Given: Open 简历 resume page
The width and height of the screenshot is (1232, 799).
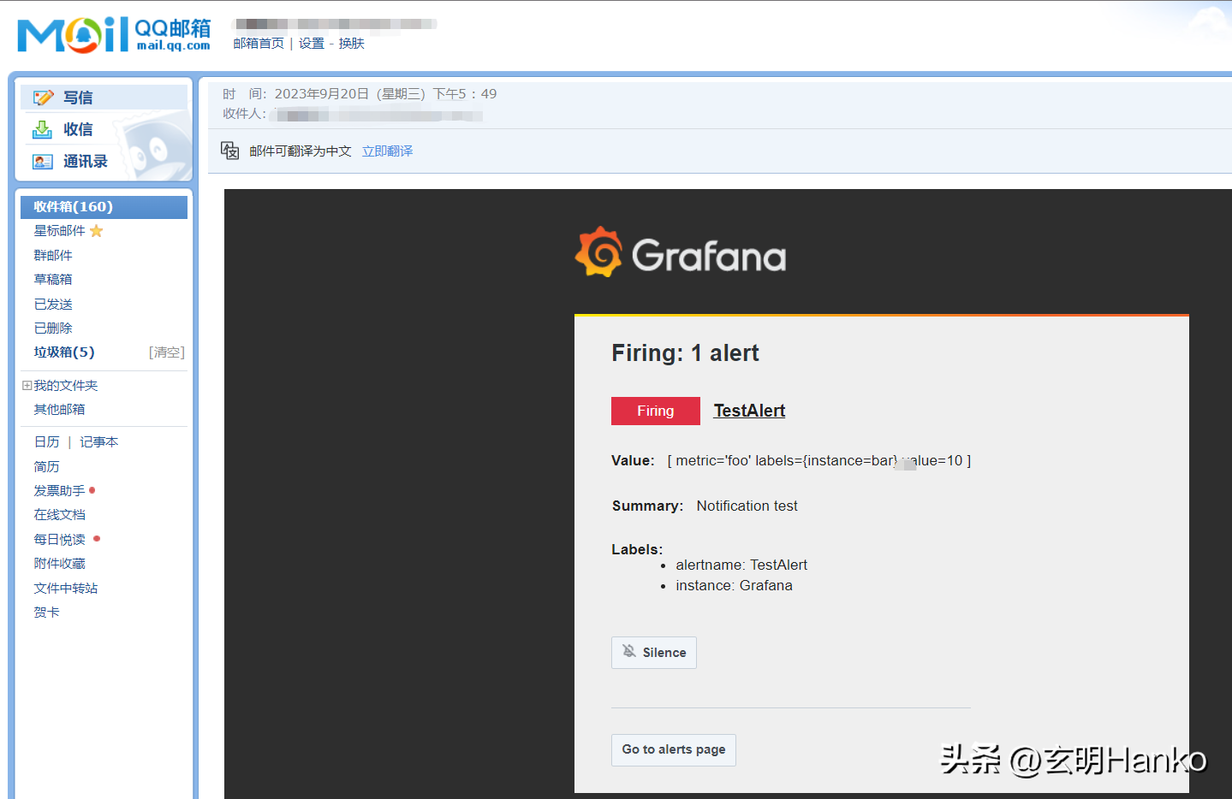Looking at the screenshot, I should click(47, 467).
